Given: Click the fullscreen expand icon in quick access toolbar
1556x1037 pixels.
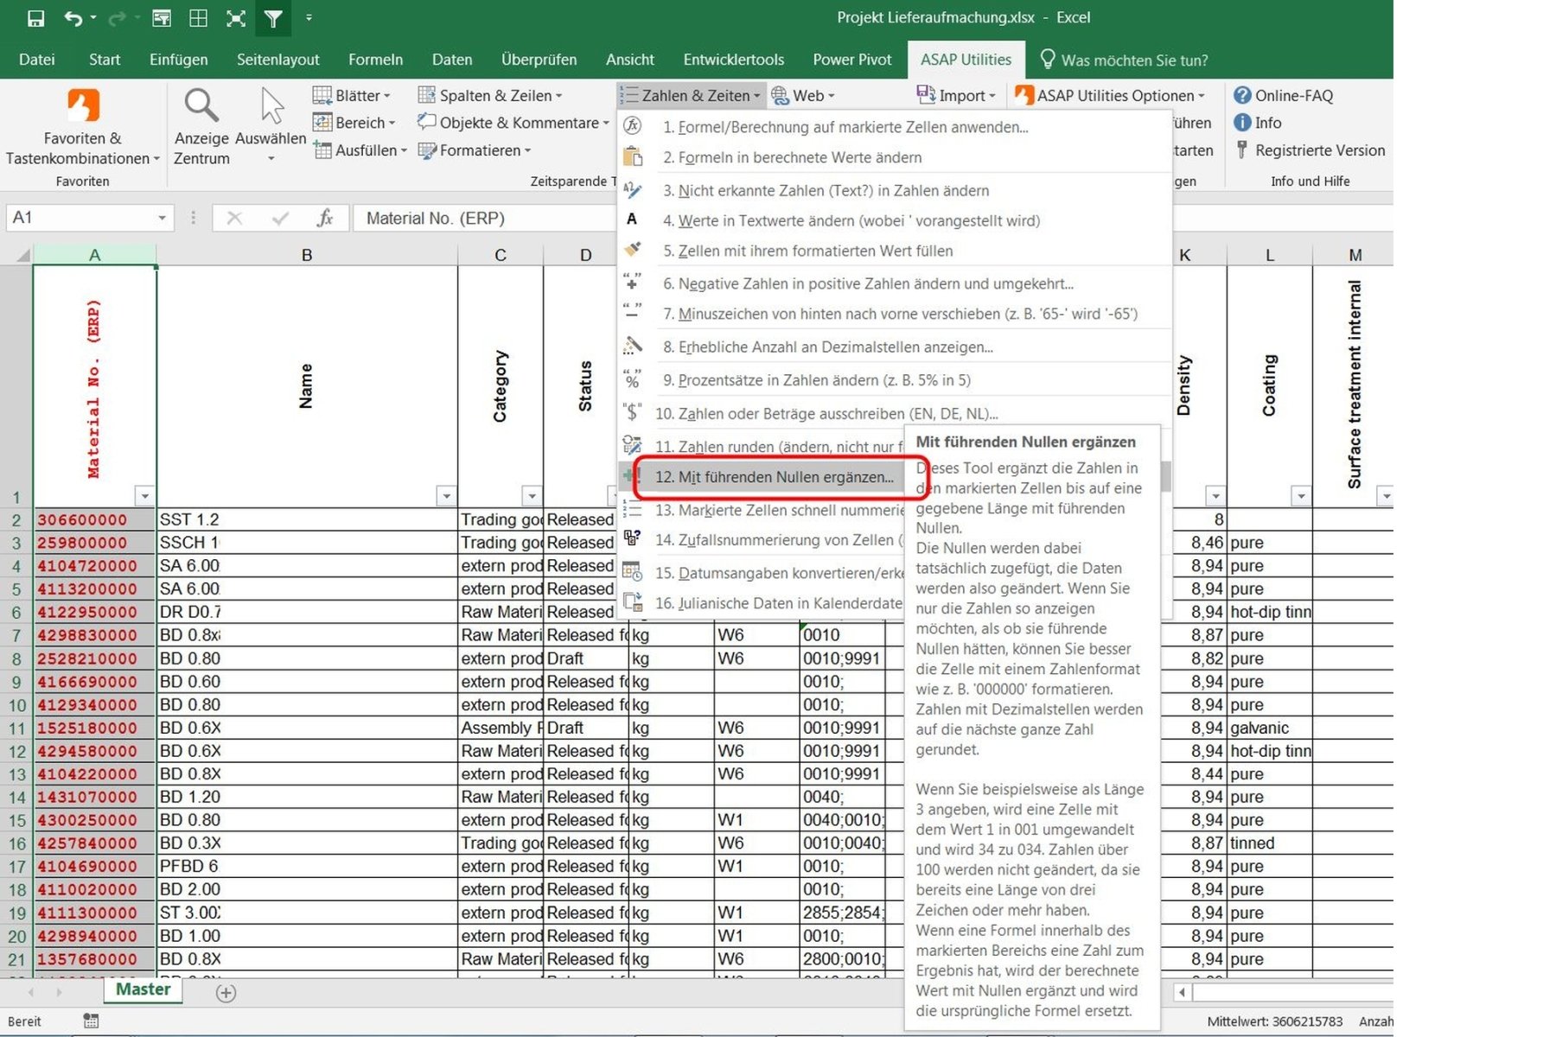Looking at the screenshot, I should tap(236, 18).
